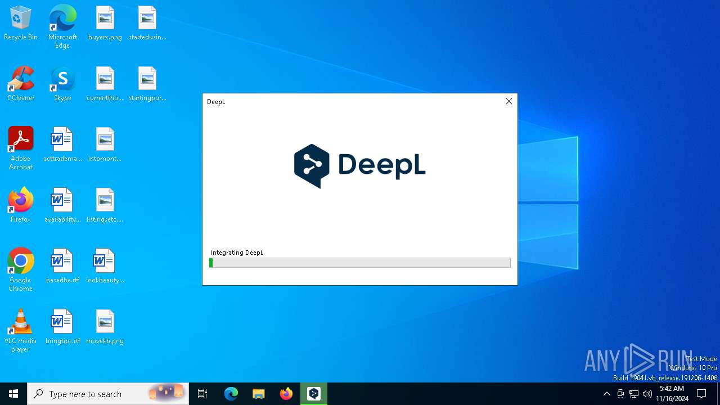Select the Microsoft Edge desktop shortcut

click(62, 27)
